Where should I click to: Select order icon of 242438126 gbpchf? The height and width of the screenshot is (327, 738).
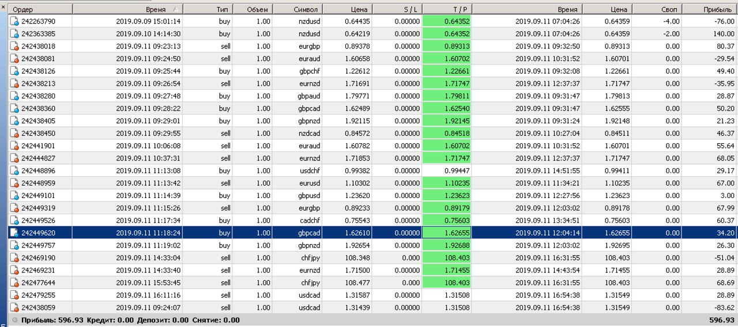pyautogui.click(x=14, y=71)
